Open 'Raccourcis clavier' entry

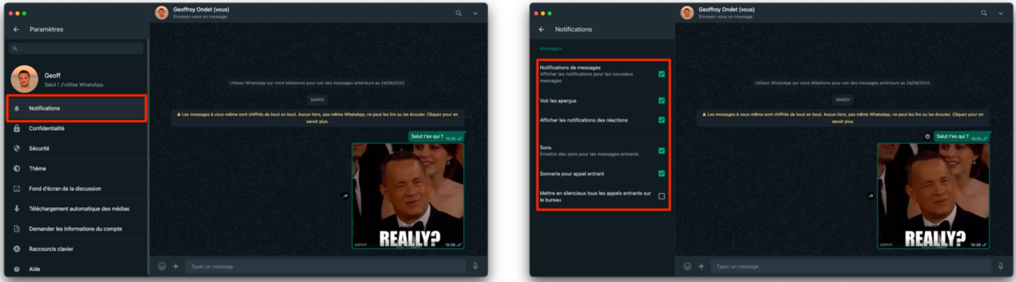tap(76, 249)
